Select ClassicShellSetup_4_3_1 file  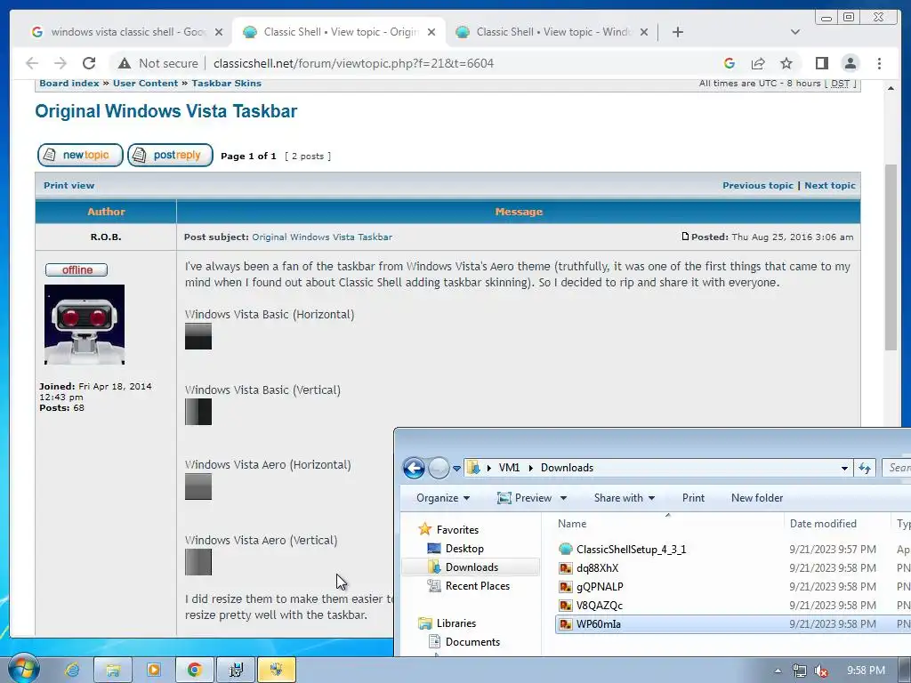tap(631, 549)
